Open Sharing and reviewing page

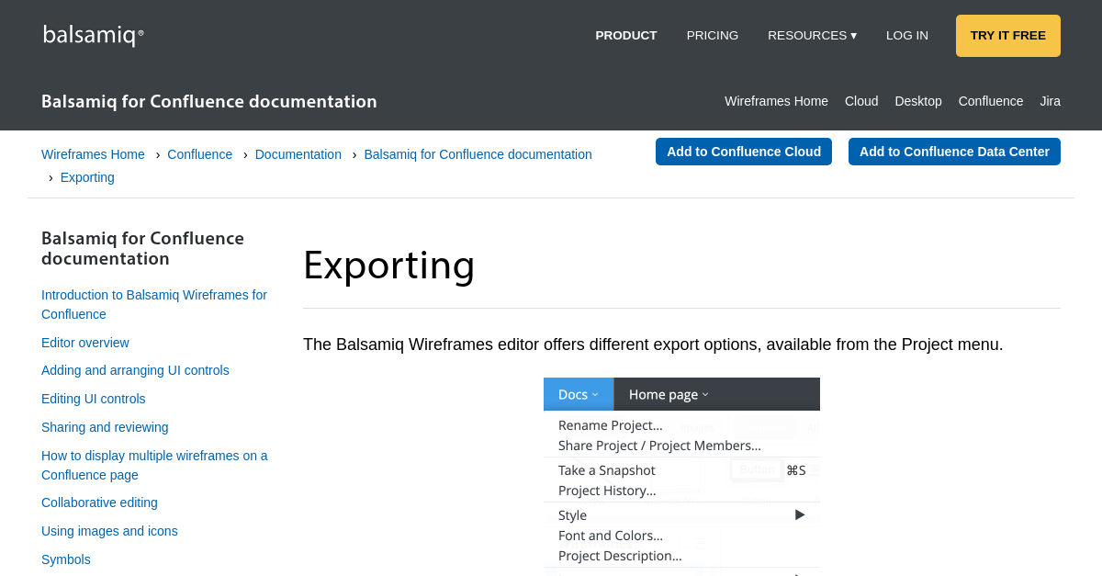point(105,427)
